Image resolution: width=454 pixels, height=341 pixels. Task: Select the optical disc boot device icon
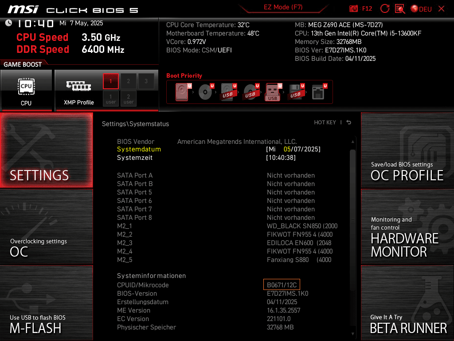pyautogui.click(x=206, y=92)
